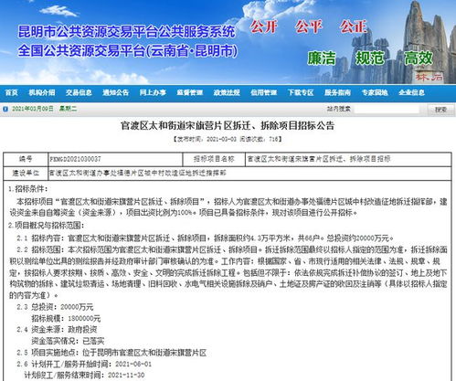Screen dimensions: 456x381
Task: Select the 招标规模 1800000元 line
Action: (x=66, y=319)
